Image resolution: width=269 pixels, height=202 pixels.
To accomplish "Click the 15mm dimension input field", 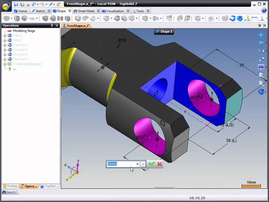I will [121, 164].
